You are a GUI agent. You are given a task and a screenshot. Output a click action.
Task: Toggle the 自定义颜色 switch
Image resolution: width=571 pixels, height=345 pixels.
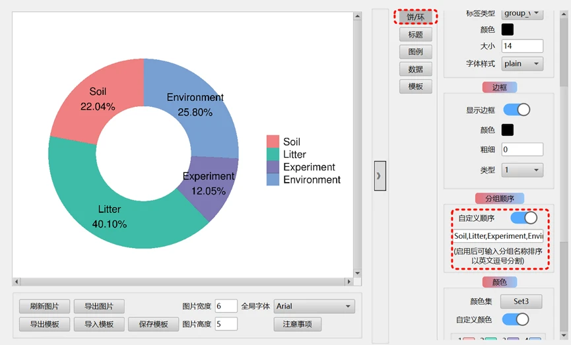(x=515, y=320)
